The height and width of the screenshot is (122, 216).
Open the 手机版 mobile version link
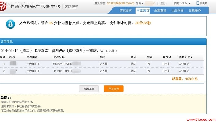[203, 3]
